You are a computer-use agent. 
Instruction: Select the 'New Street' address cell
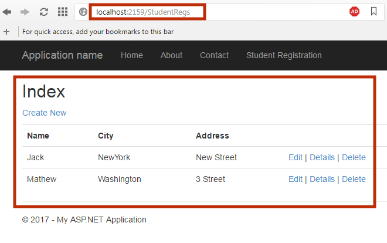pos(216,157)
